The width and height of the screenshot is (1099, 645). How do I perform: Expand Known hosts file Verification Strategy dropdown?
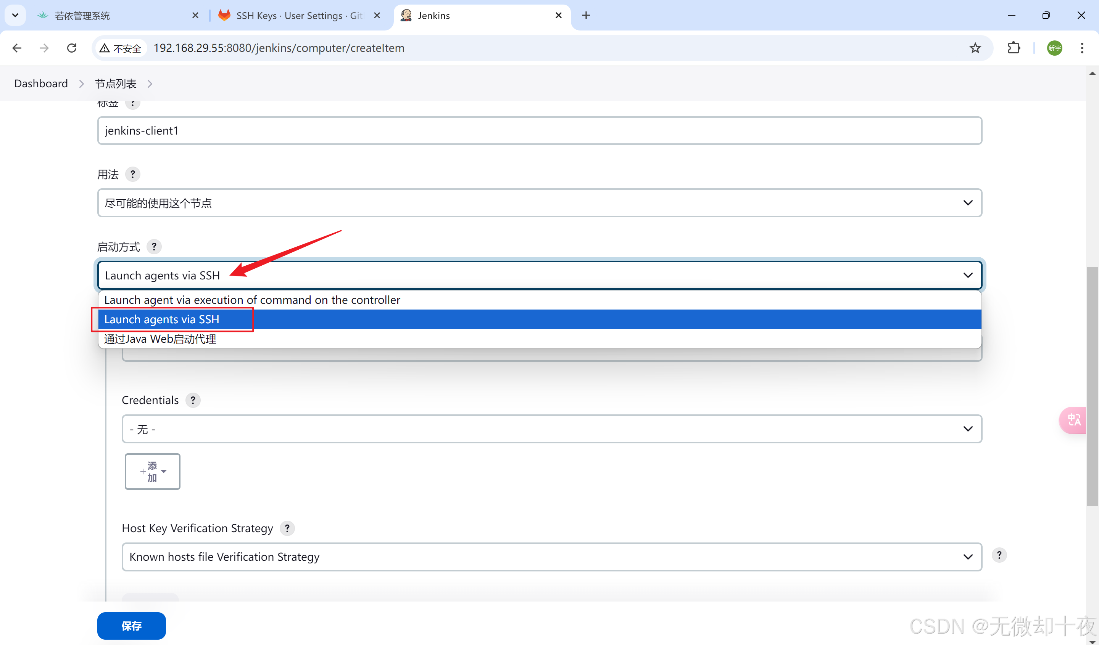pyautogui.click(x=552, y=557)
